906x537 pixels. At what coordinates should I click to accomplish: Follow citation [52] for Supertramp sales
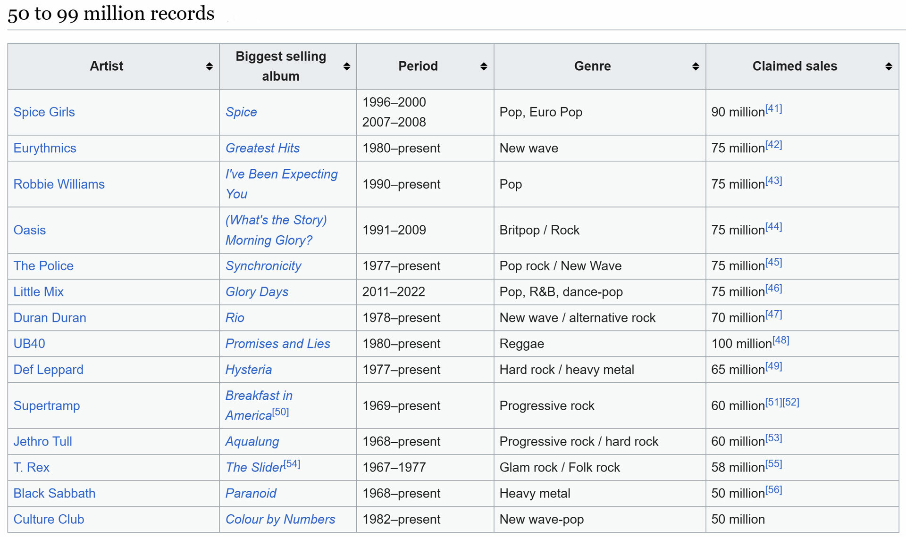(x=791, y=403)
